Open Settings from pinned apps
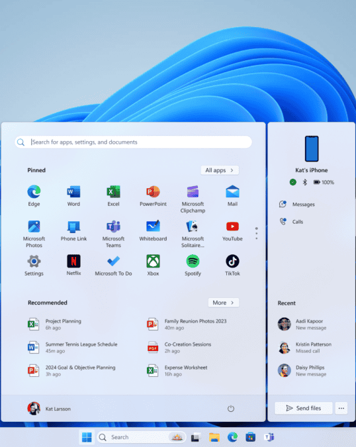The width and height of the screenshot is (356, 447). pos(34,266)
